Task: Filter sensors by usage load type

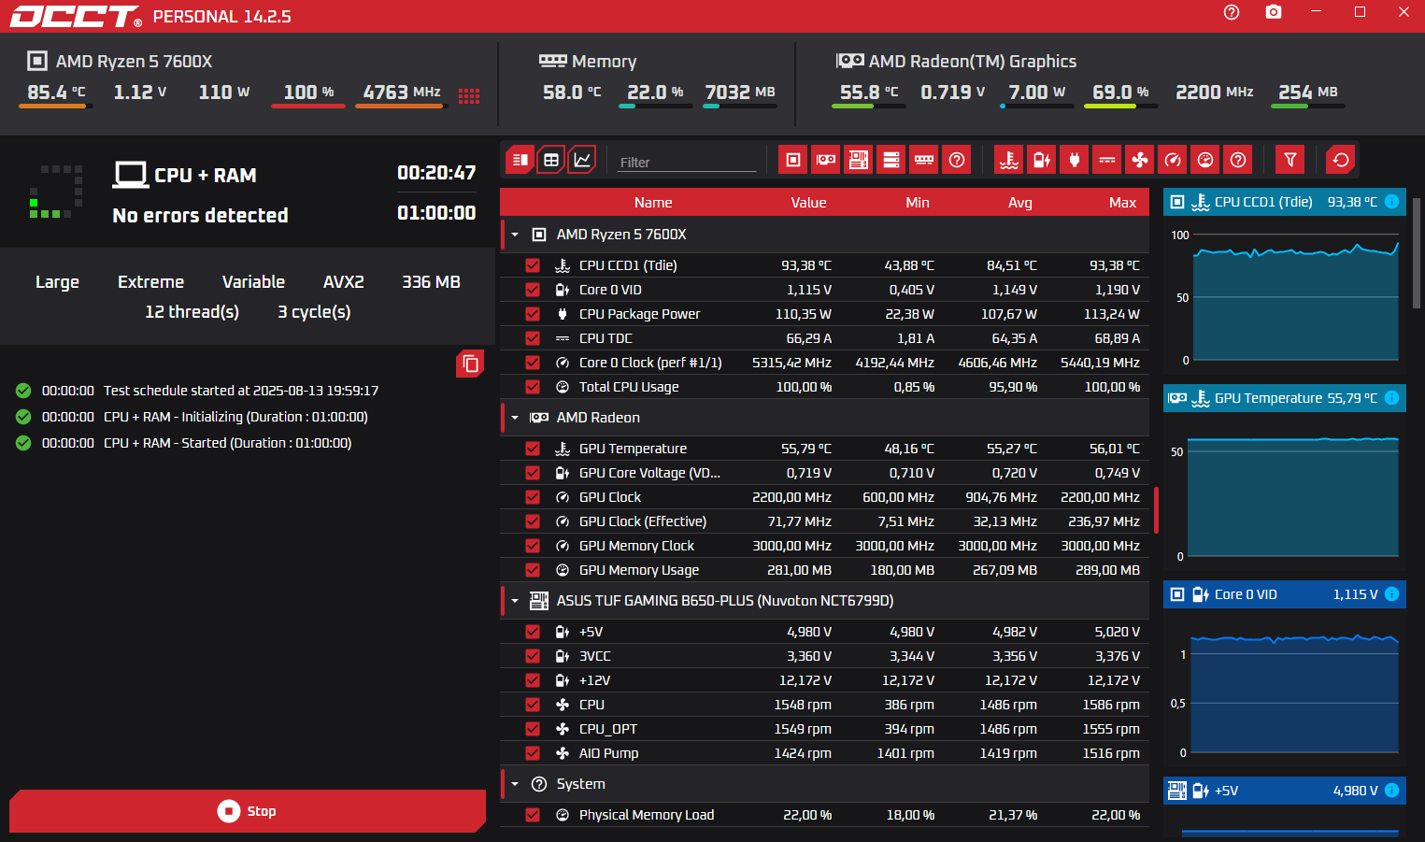Action: coord(1205,160)
